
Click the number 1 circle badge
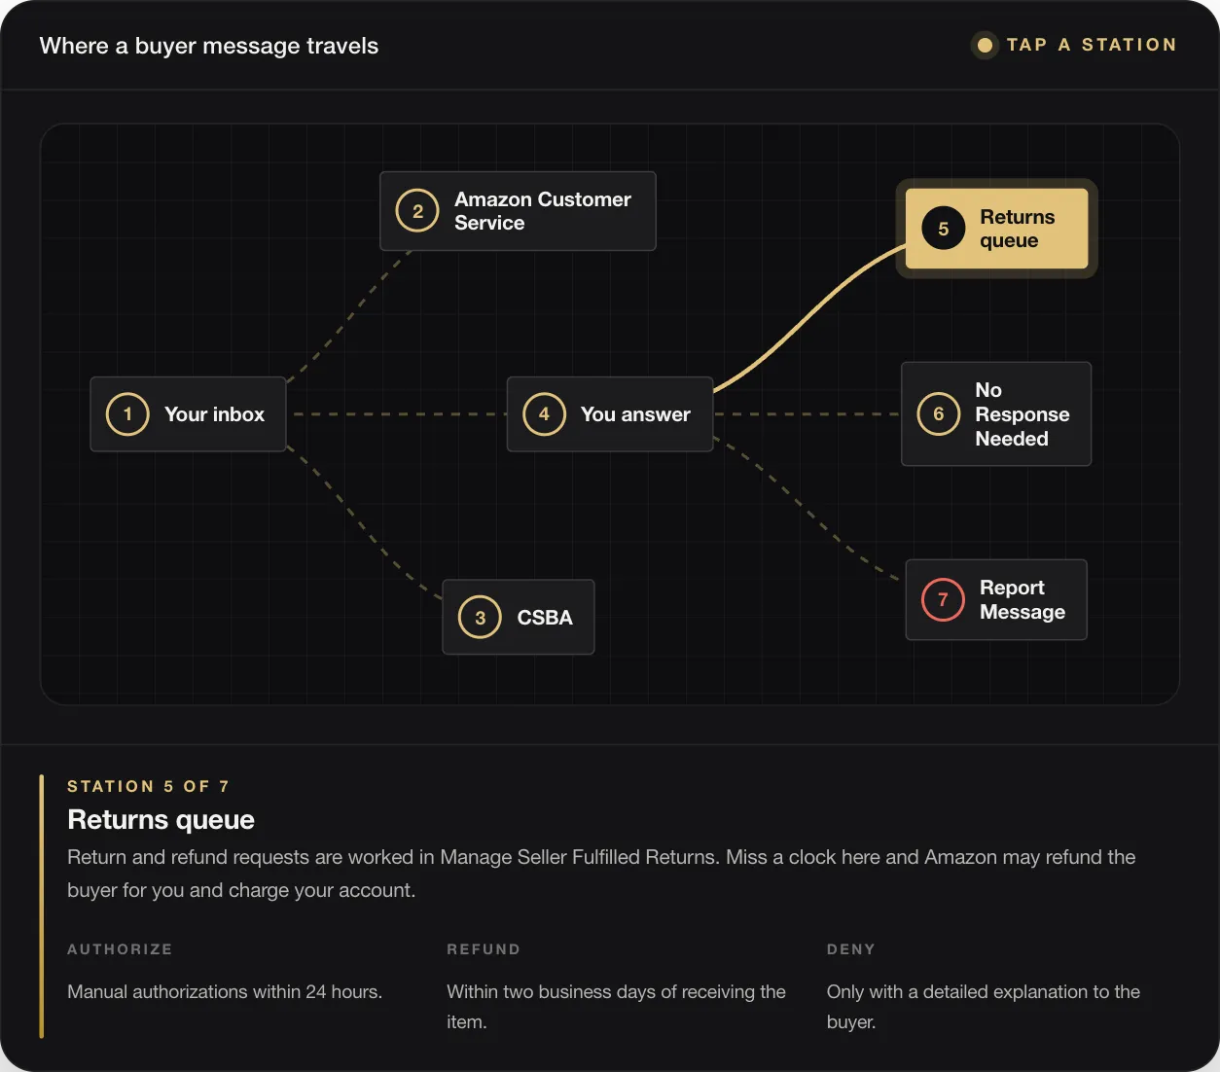click(127, 414)
